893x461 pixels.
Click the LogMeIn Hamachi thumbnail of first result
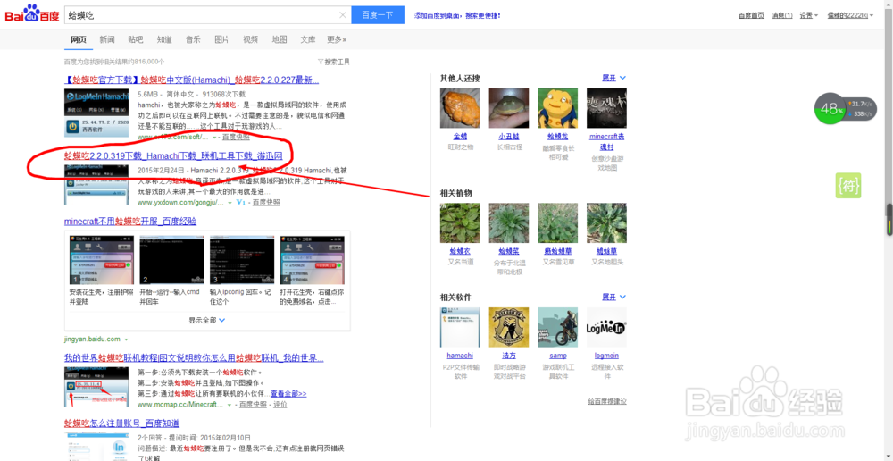click(x=96, y=113)
